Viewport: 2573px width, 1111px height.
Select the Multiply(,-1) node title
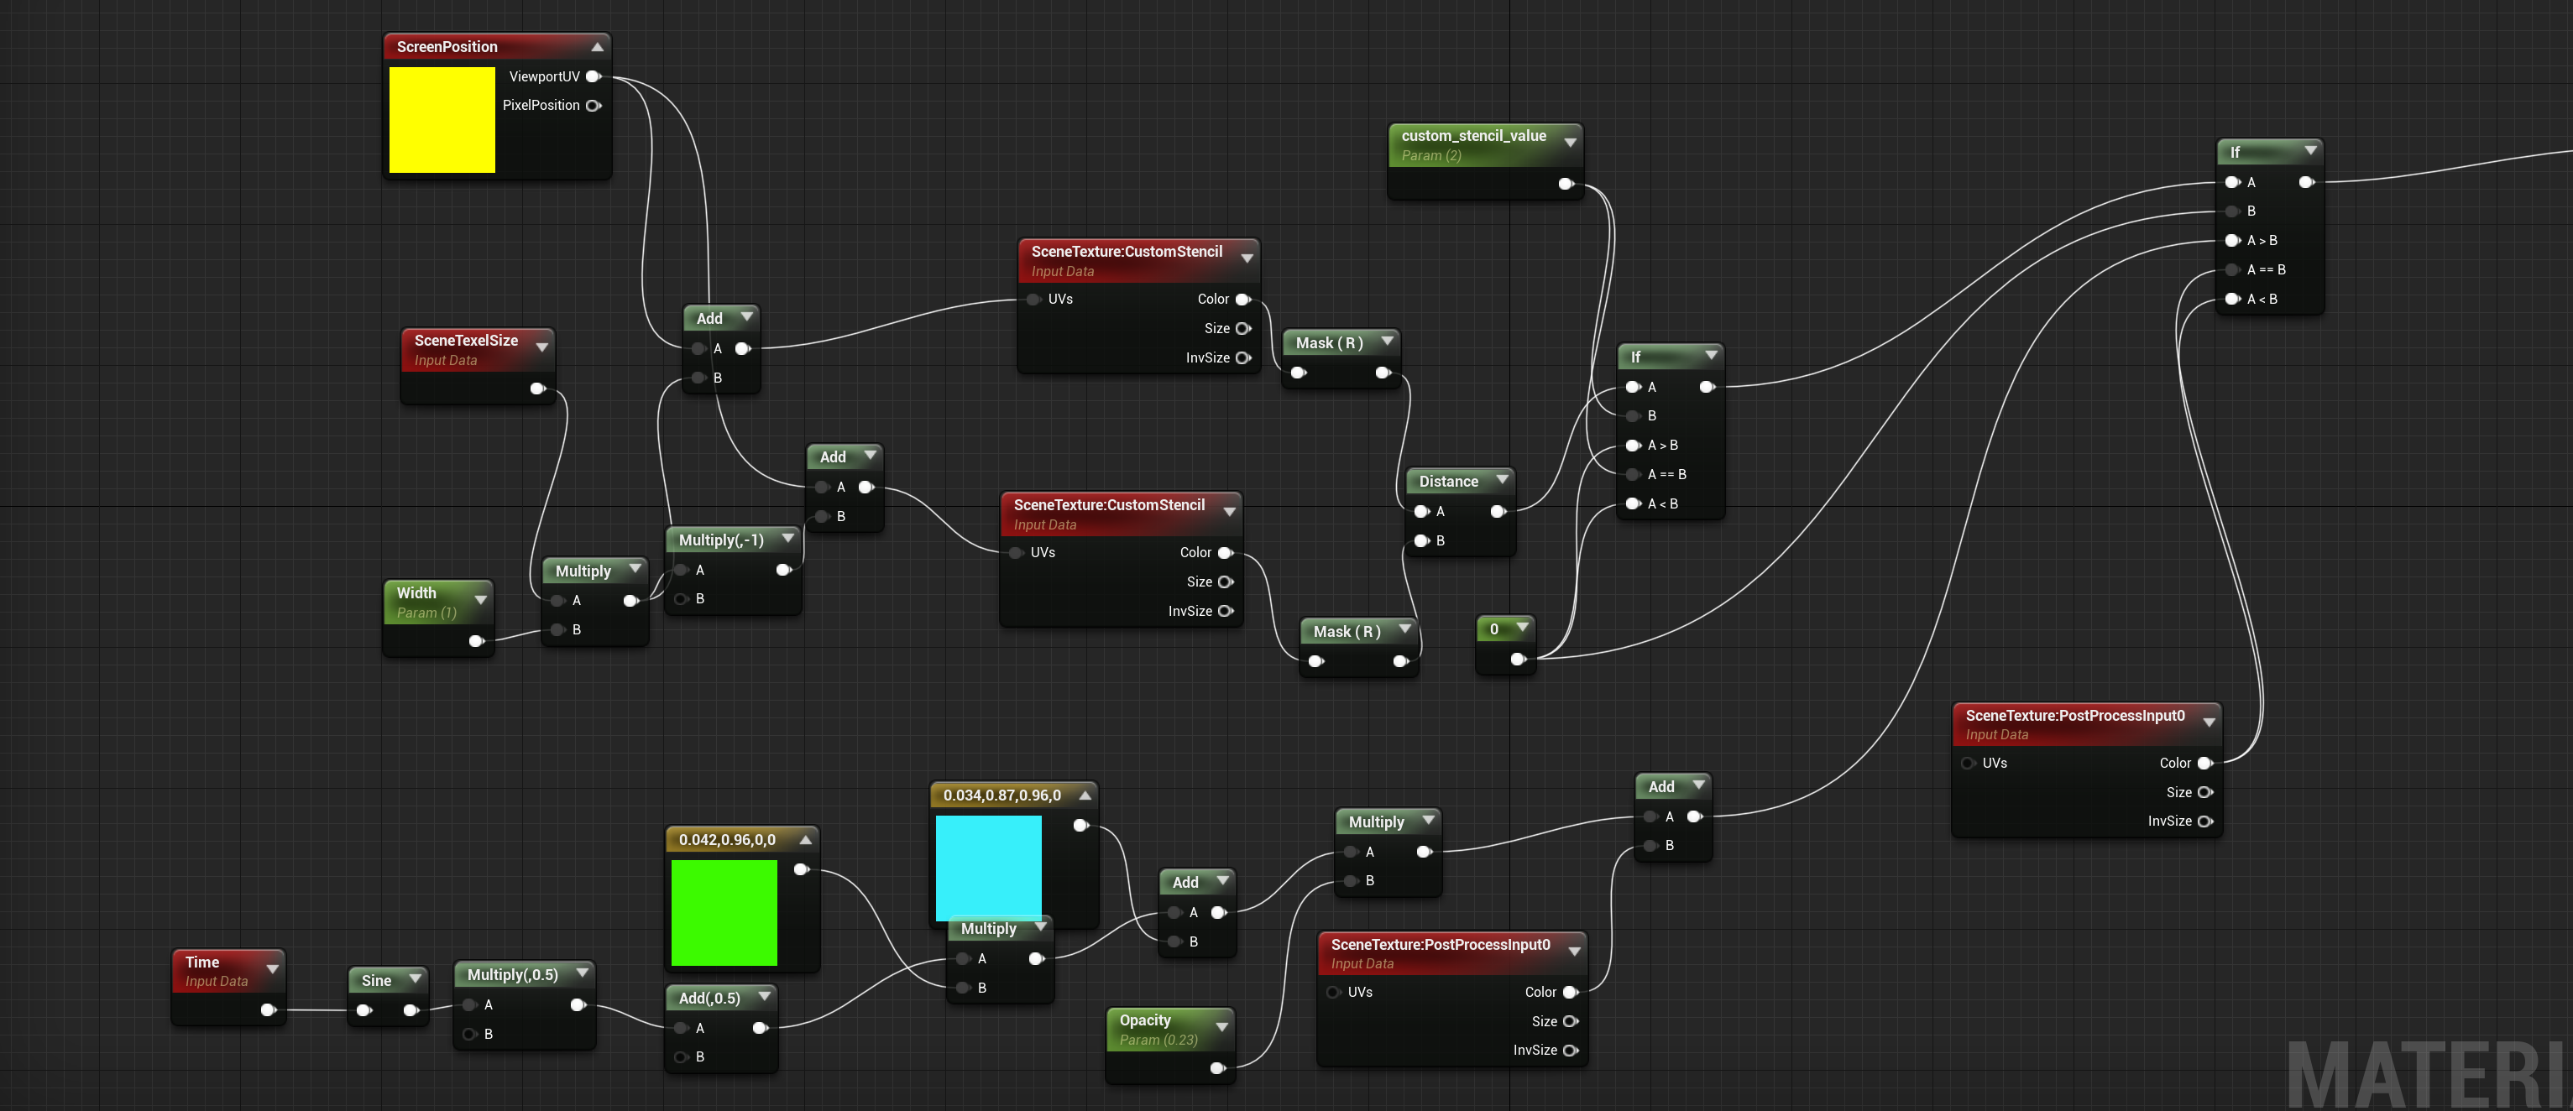pyautogui.click(x=721, y=540)
